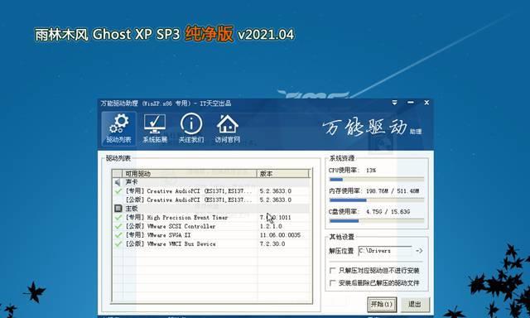Click the 内存使用率 198.76M / 511.48M text

pos(373,191)
